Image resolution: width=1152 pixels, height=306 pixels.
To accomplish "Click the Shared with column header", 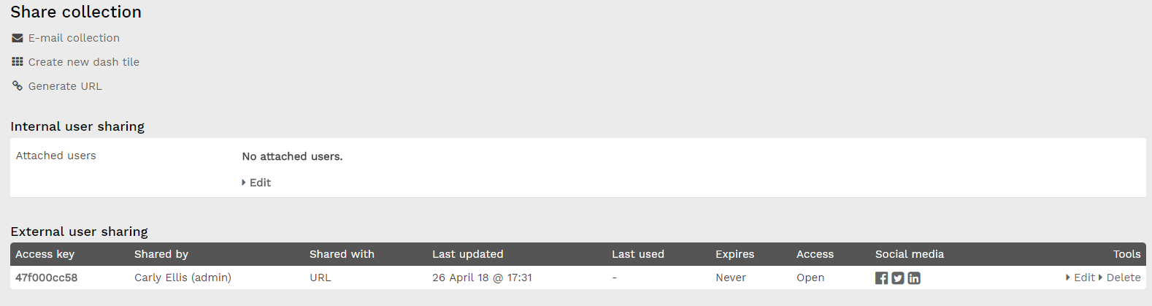I will [x=342, y=254].
